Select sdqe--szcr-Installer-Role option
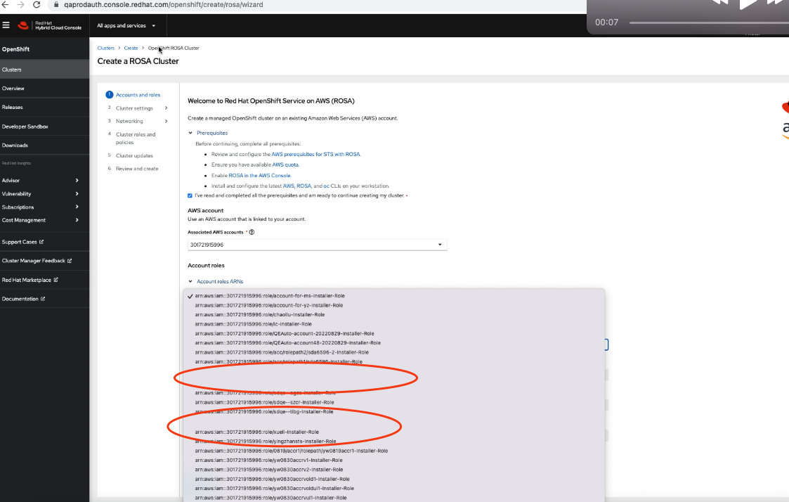Viewport: 789px width, 502px height. click(394, 402)
